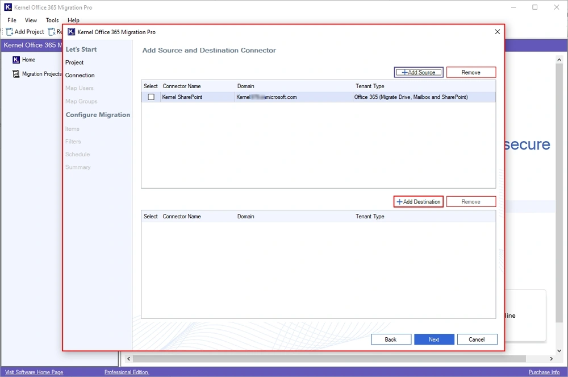Click the Kernel app icon in the dialog titlebar
This screenshot has width=568, height=377.
pyautogui.click(x=71, y=32)
